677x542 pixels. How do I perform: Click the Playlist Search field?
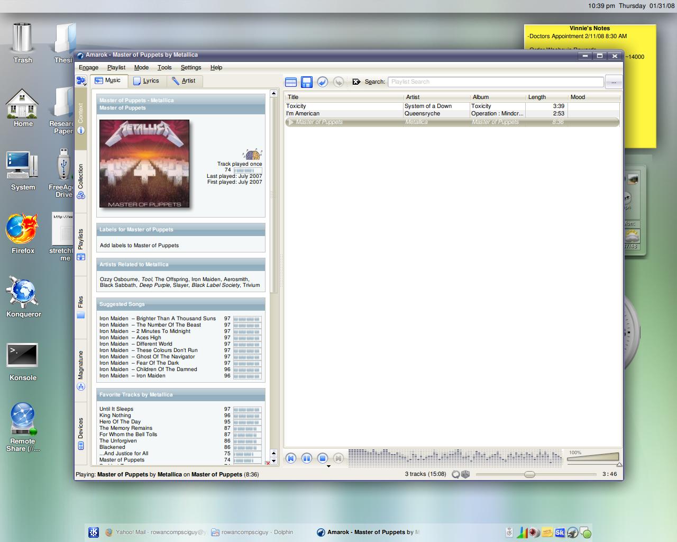pyautogui.click(x=496, y=82)
